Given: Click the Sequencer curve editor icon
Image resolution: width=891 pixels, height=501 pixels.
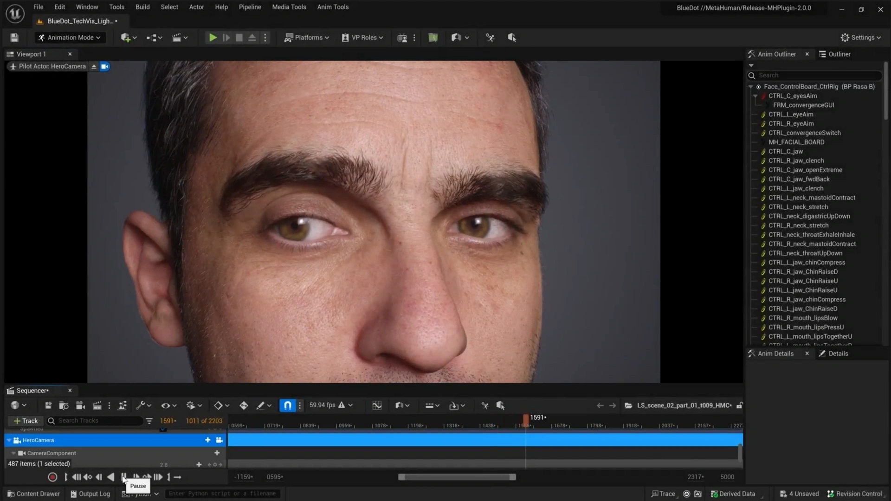Looking at the screenshot, I should pyautogui.click(x=377, y=405).
